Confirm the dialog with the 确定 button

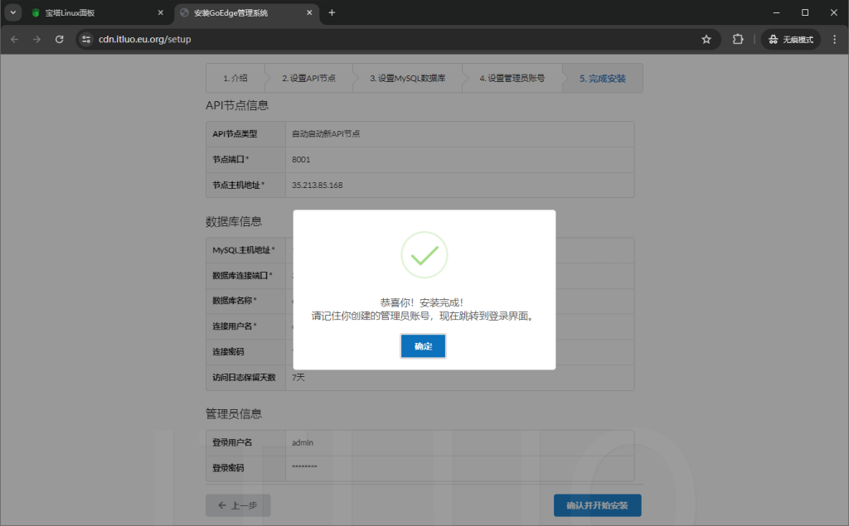pyautogui.click(x=423, y=345)
